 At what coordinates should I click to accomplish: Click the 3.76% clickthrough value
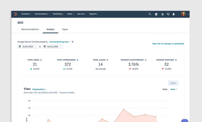[133, 64]
